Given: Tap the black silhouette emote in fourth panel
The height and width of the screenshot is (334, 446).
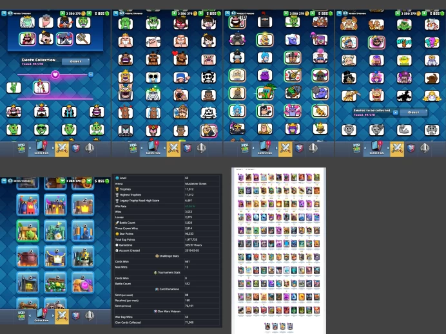Looking at the screenshot, I should pos(404,96).
